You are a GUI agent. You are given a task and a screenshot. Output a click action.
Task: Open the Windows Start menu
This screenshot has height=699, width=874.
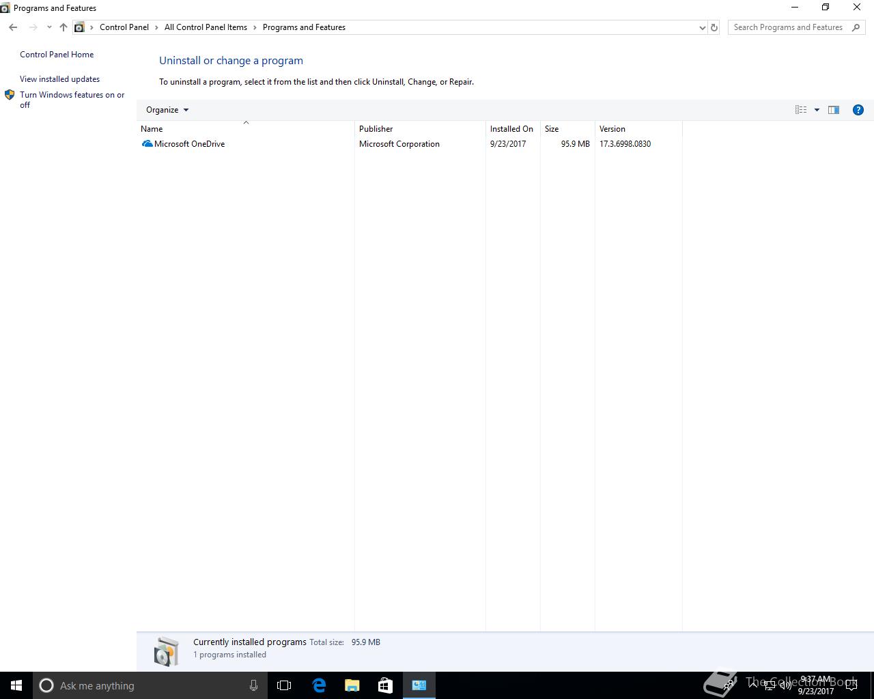16,685
